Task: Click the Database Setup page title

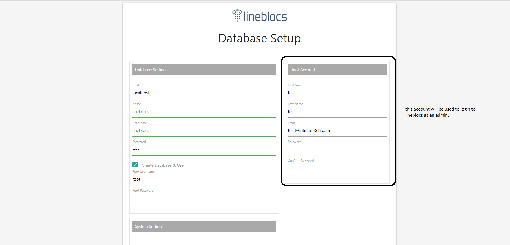Action: click(259, 38)
